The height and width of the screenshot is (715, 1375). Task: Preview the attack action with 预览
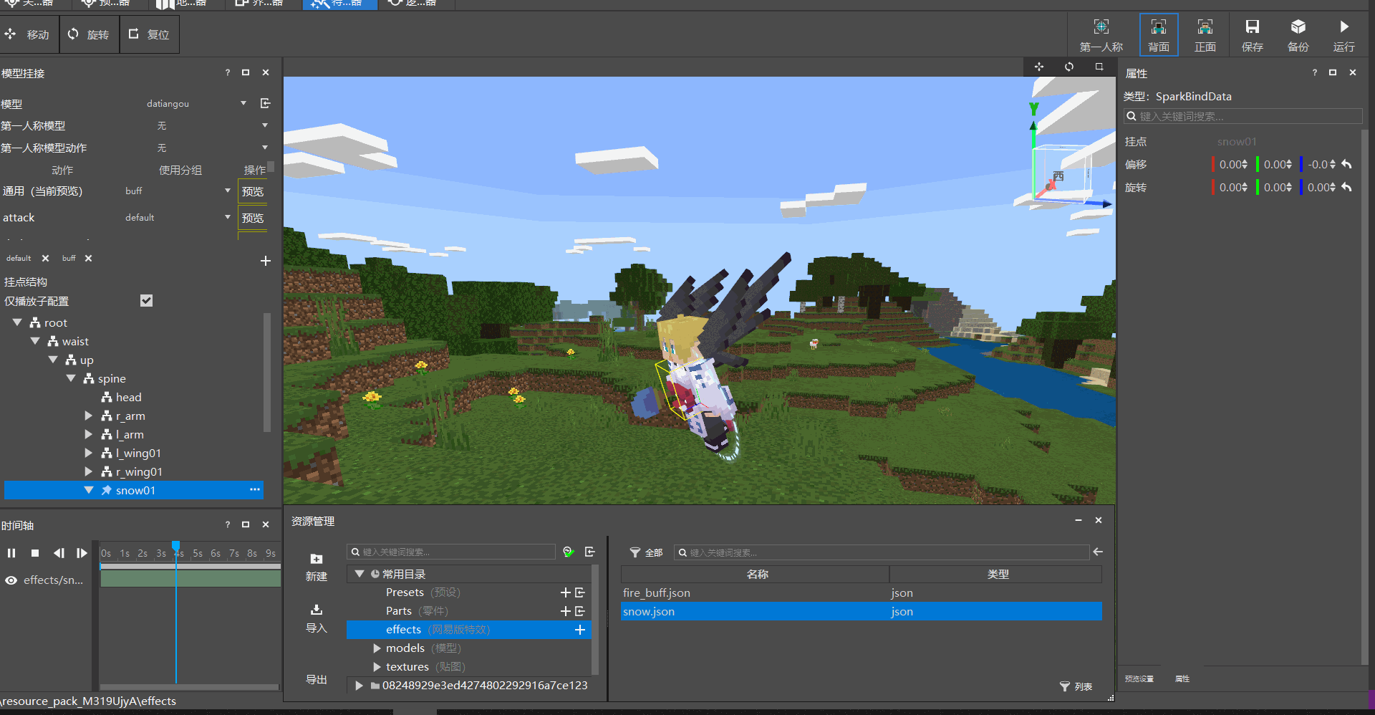(253, 218)
